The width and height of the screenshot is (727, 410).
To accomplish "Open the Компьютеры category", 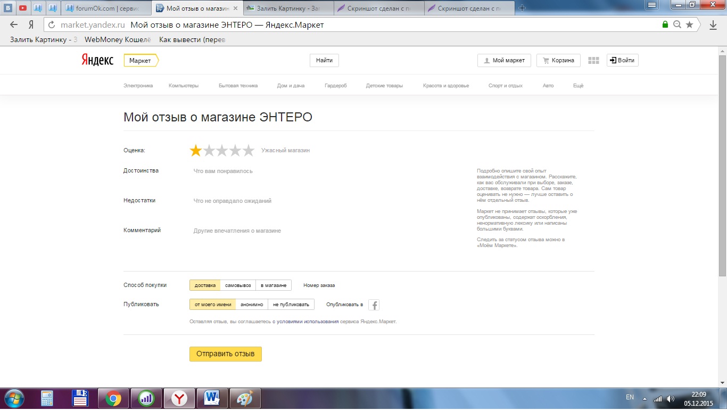I will click(x=184, y=86).
